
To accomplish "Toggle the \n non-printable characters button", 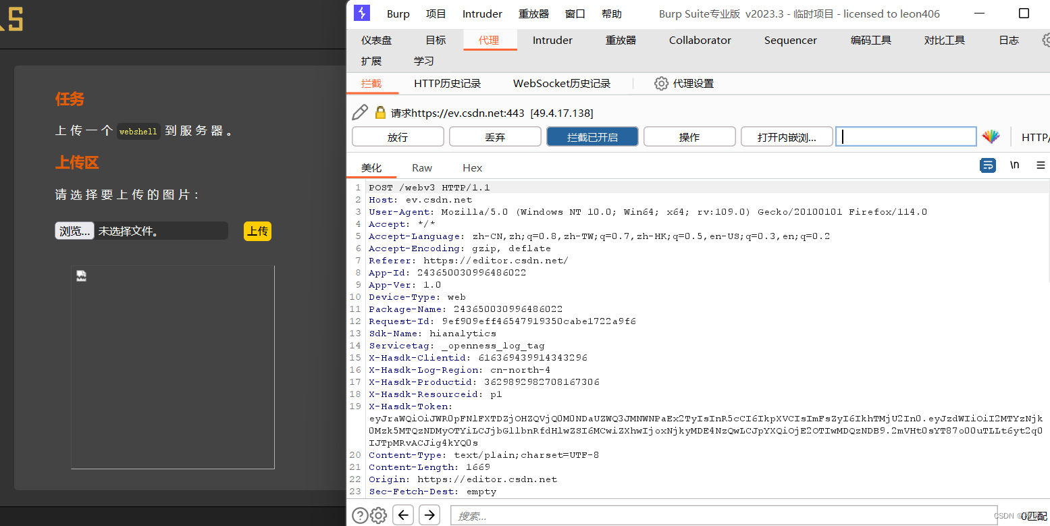I will 1014,165.
